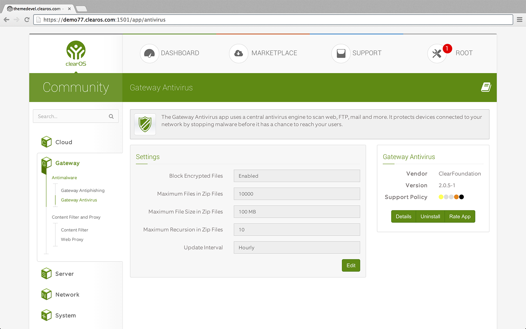Open Gateway Antivirus in sidebar
The width and height of the screenshot is (526, 329).
point(79,200)
